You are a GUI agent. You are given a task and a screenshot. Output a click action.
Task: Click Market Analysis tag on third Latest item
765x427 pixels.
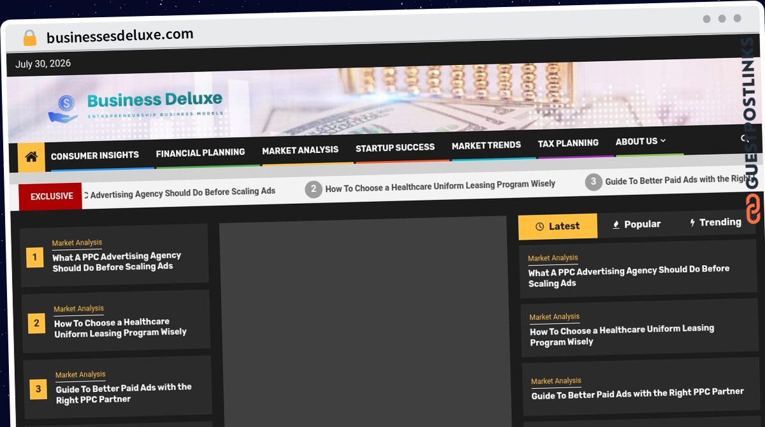pyautogui.click(x=556, y=381)
